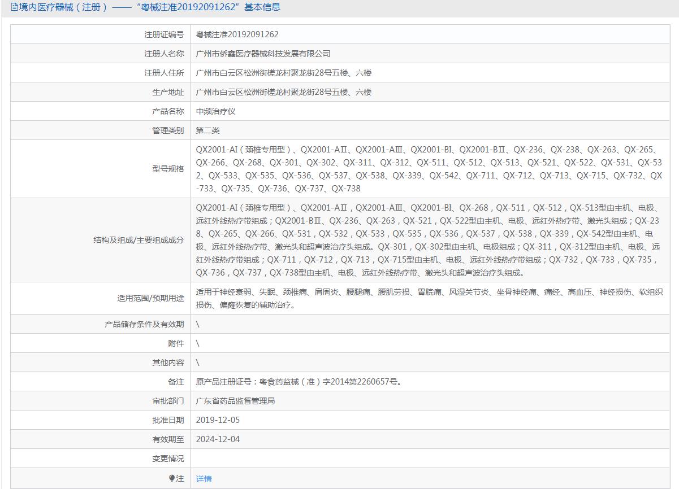
Task: Click the 产品名称 row label
Action: (168, 111)
